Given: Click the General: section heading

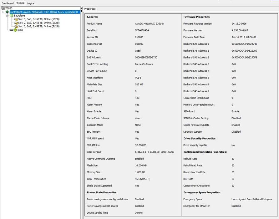Looking at the screenshot, I should pyautogui.click(x=92, y=17).
